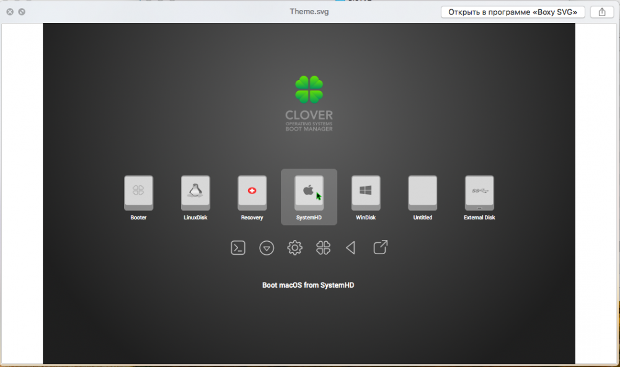
Task: Close the Quick Look preview window
Action: (x=10, y=12)
